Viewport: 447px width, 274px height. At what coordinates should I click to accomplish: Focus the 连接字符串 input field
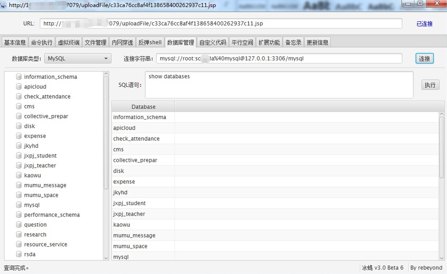click(x=279, y=58)
